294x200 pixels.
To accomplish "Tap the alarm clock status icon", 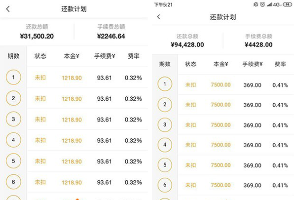I will coord(262,4).
